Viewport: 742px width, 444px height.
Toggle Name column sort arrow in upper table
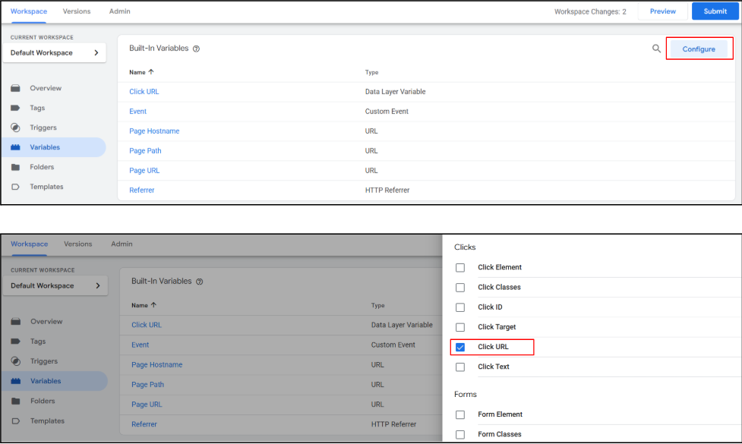[150, 72]
